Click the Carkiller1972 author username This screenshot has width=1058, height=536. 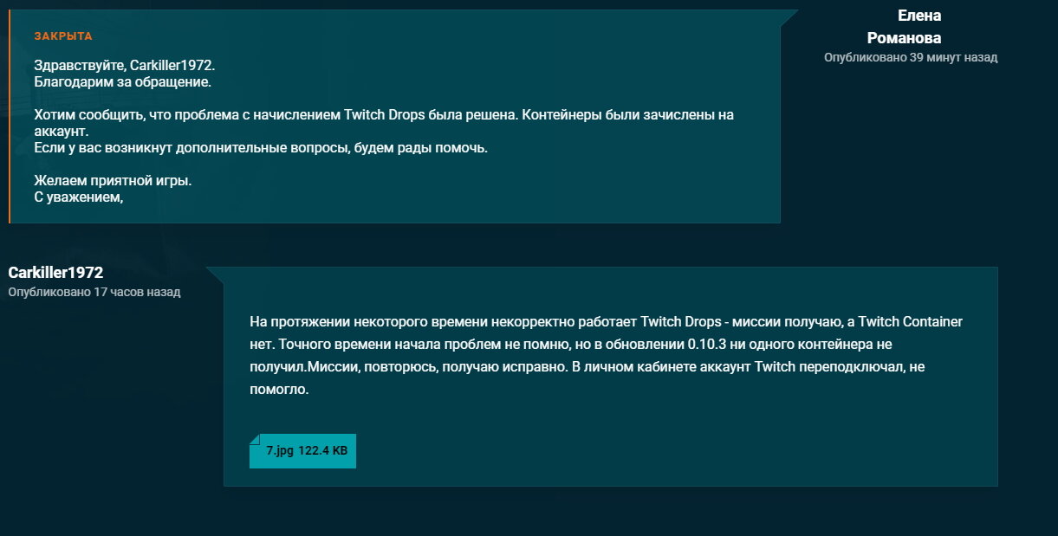point(55,273)
